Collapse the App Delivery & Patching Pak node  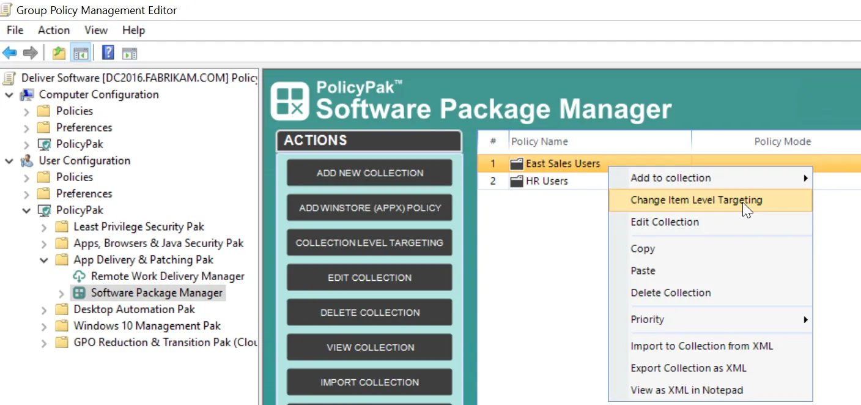(x=44, y=260)
